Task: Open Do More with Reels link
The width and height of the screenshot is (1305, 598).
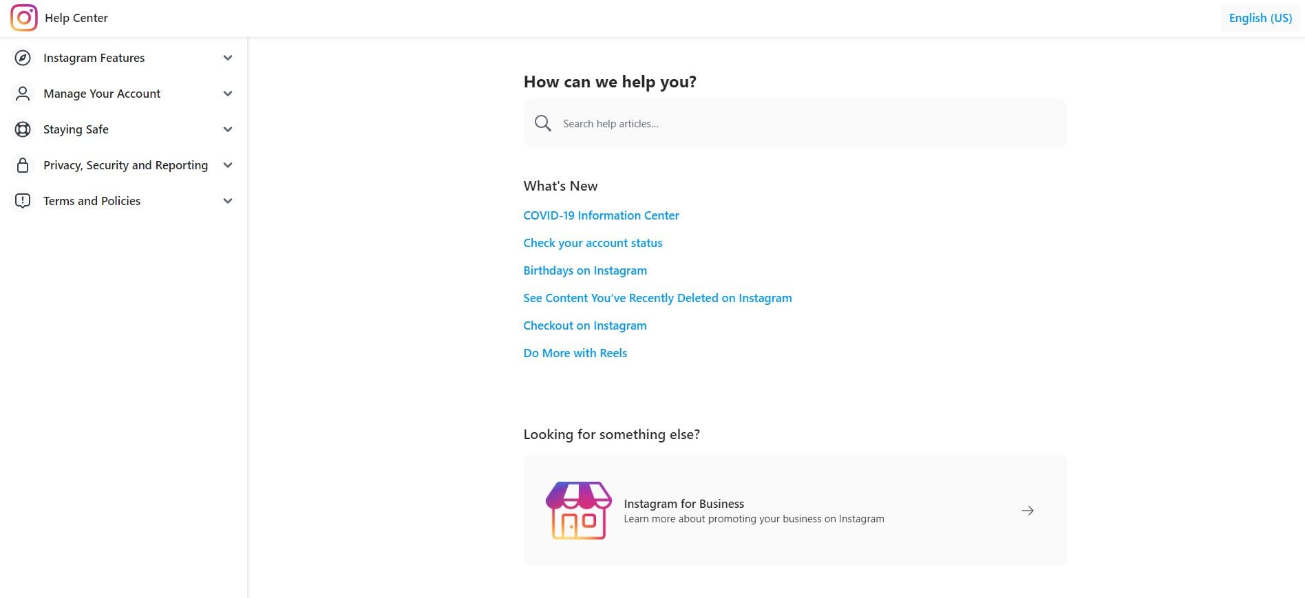Action: click(575, 353)
